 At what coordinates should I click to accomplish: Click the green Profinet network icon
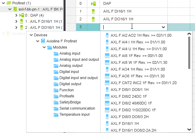click(x=9, y=3)
